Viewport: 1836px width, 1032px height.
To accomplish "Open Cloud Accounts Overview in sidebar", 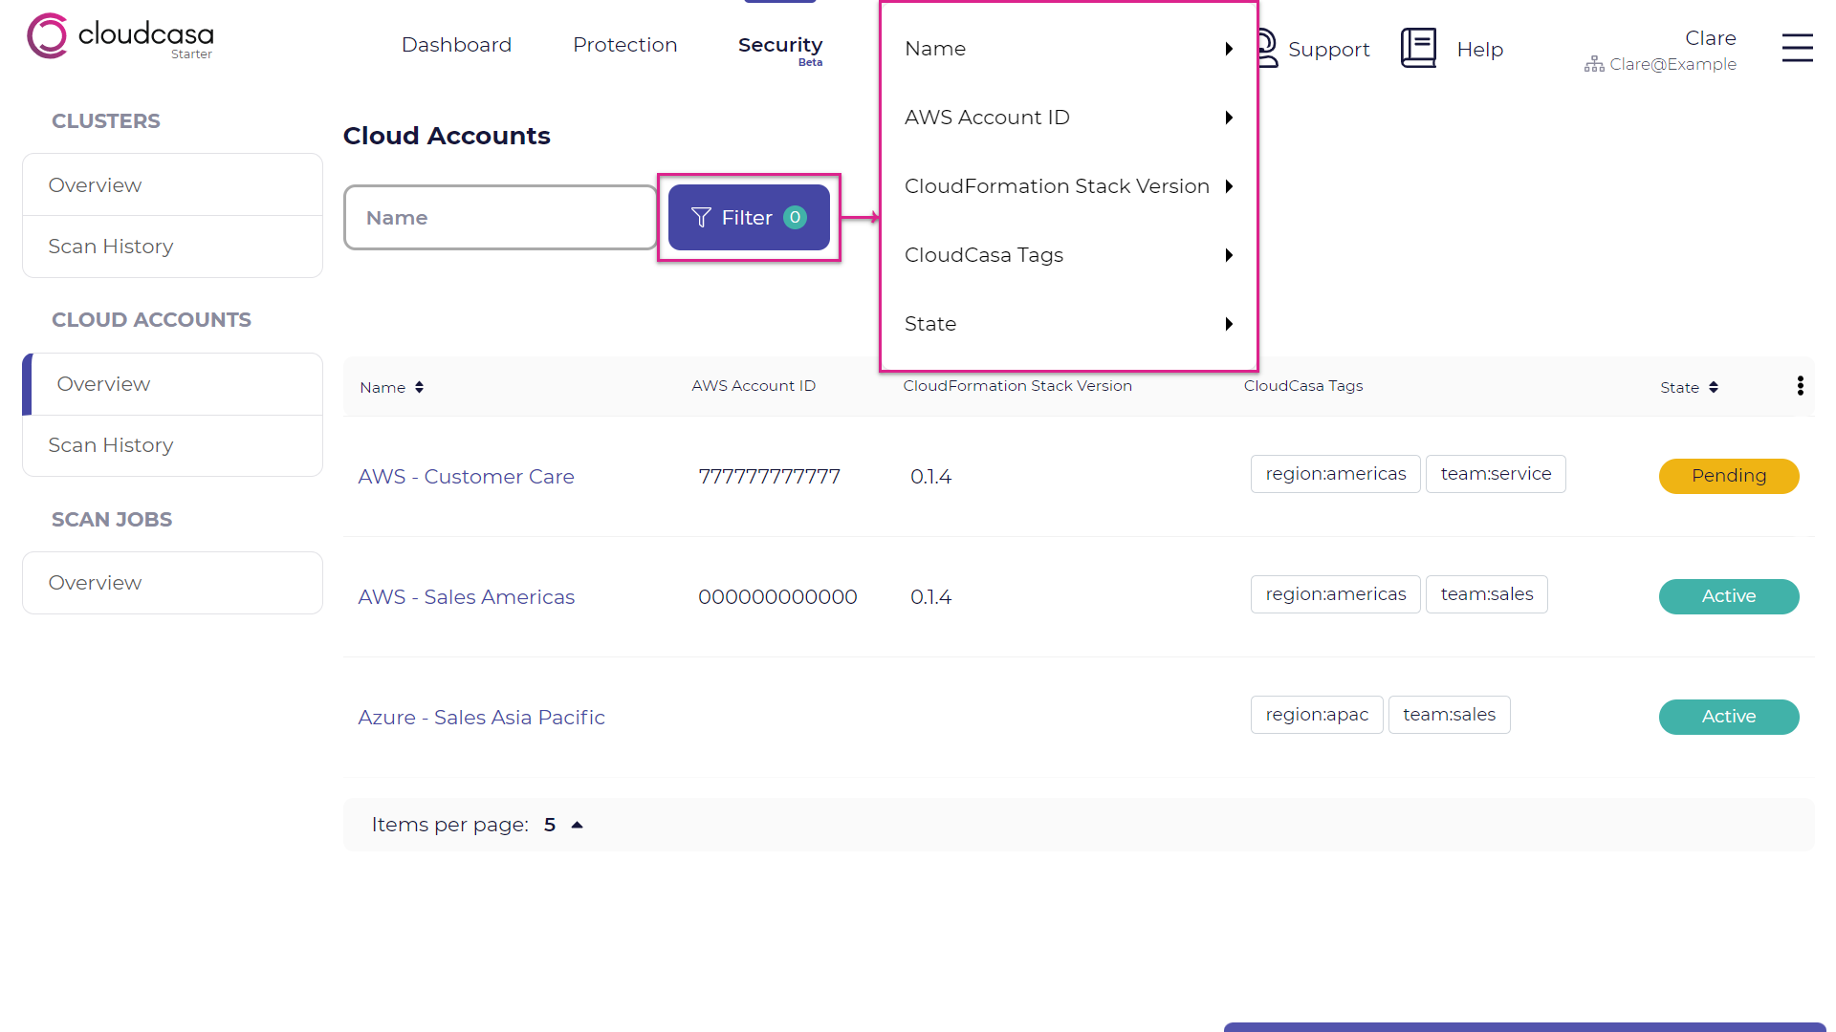I will tap(172, 384).
